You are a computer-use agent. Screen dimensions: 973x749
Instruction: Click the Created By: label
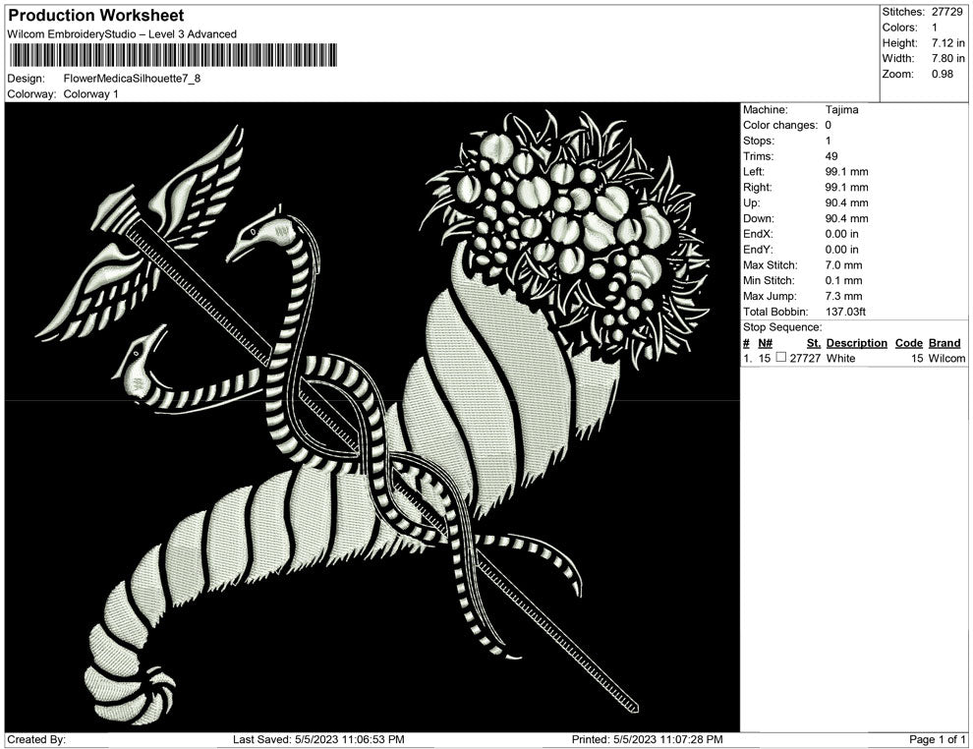(36, 739)
